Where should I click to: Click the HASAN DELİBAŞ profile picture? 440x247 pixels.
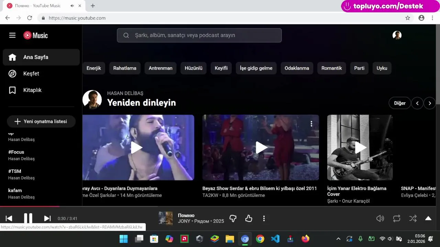tap(92, 100)
